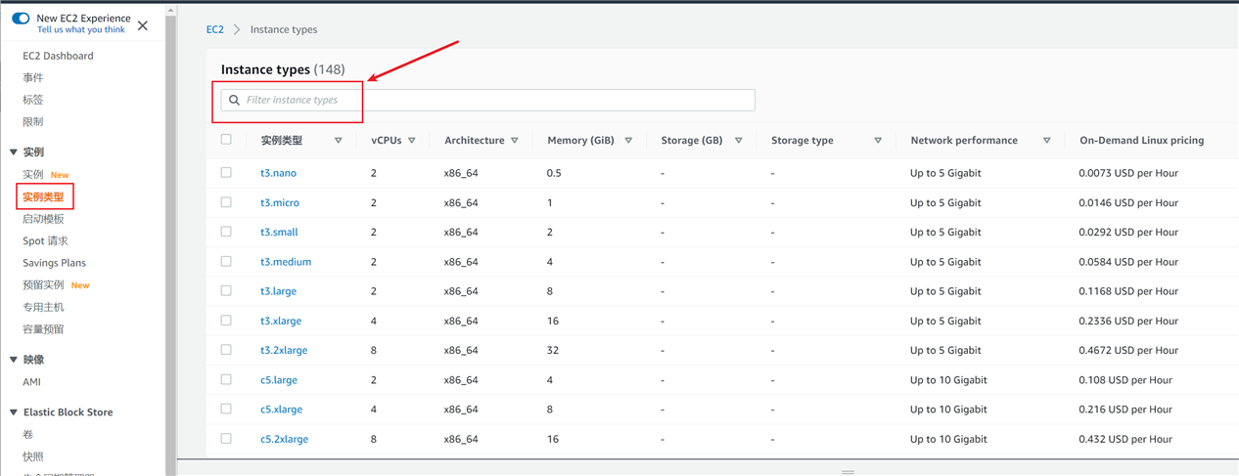Viewport: 1239px width, 476px height.
Task: Sort by 实例类型 column arrow
Action: (x=339, y=141)
